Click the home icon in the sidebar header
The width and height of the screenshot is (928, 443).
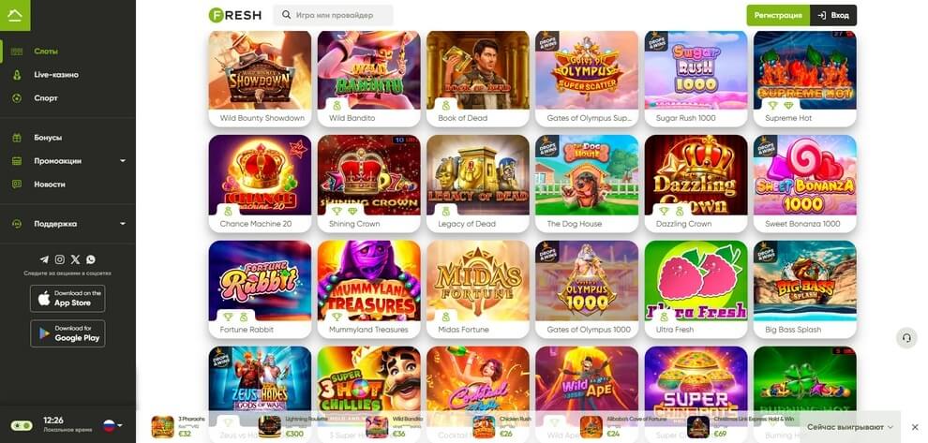[15, 15]
